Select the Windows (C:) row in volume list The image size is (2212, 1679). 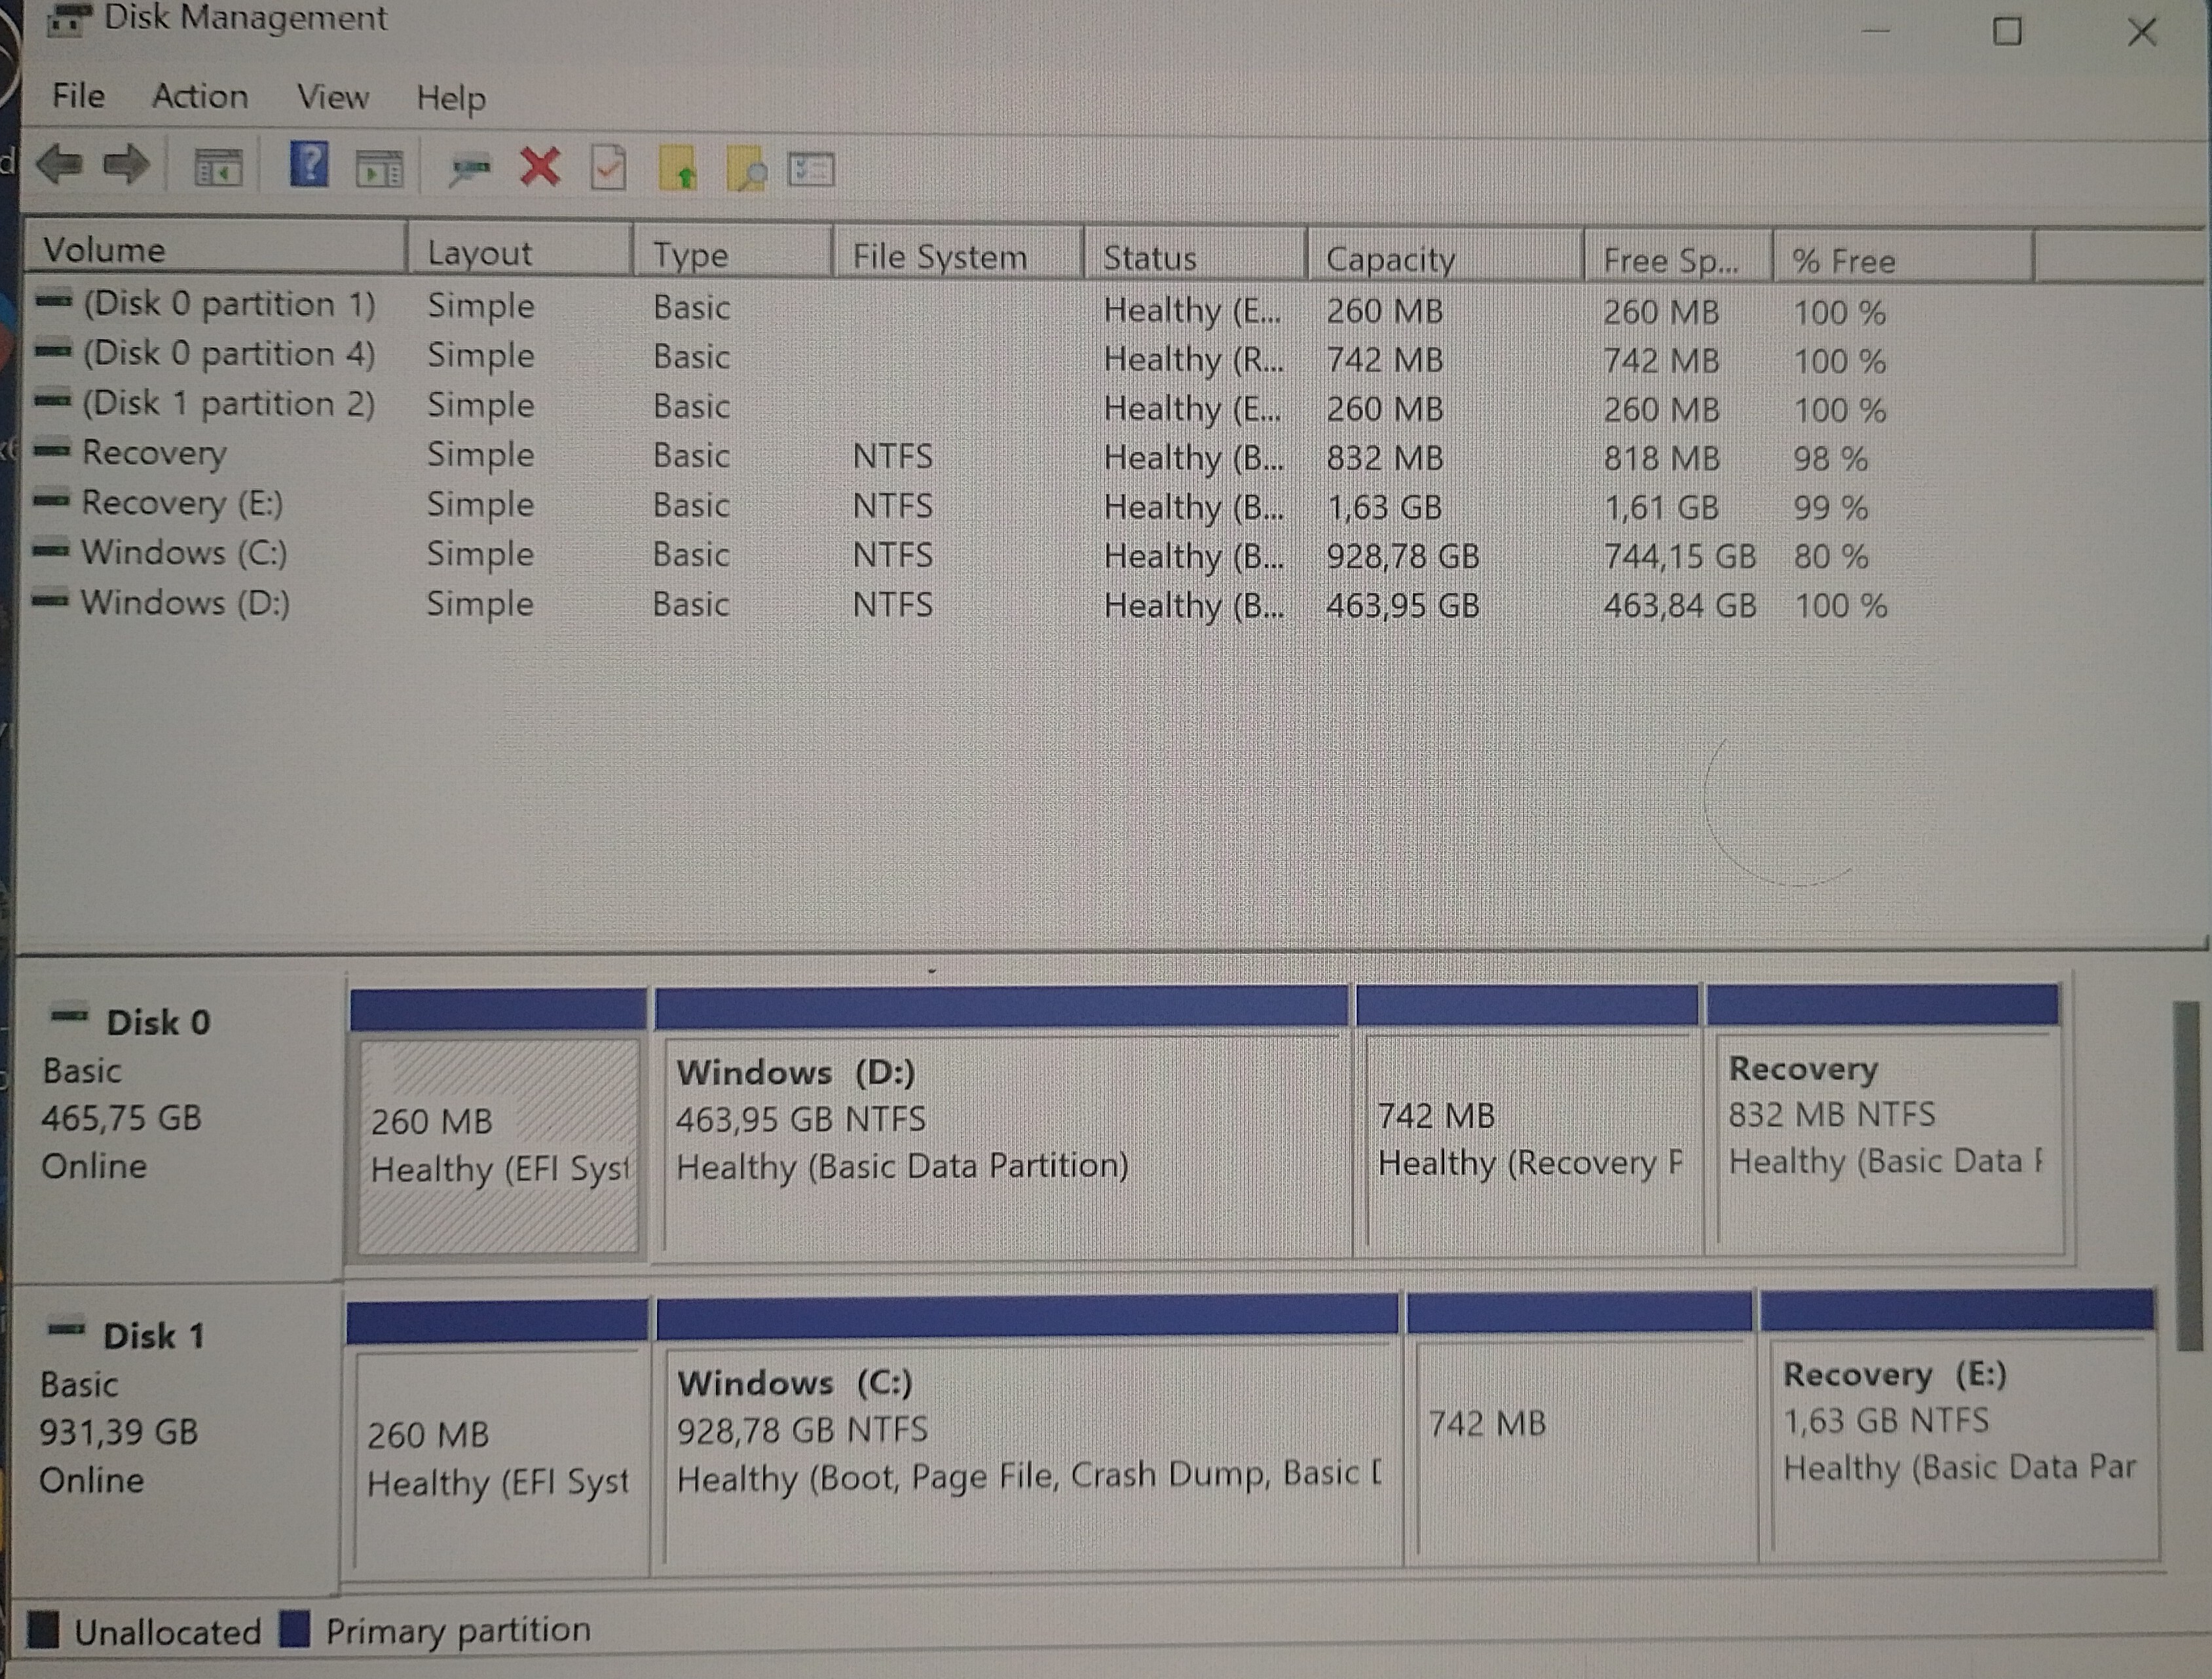184,553
